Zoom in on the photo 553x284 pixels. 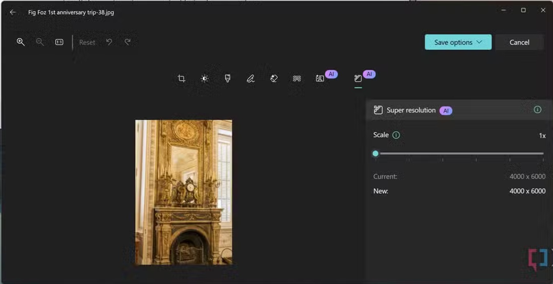click(21, 42)
